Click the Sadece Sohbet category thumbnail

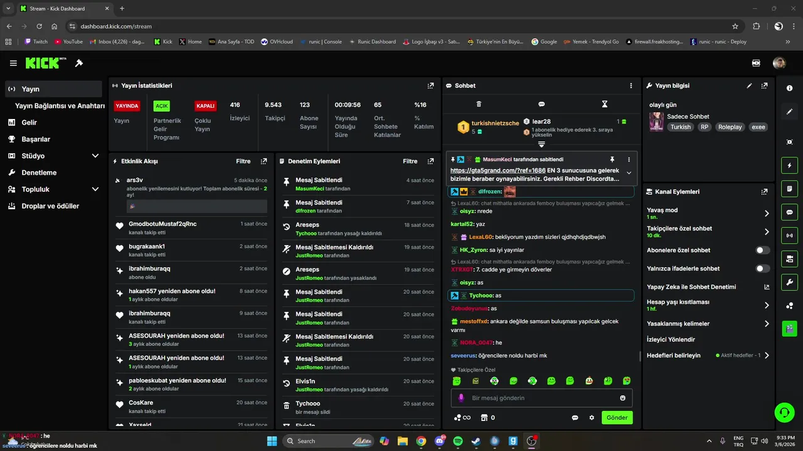[x=656, y=122]
